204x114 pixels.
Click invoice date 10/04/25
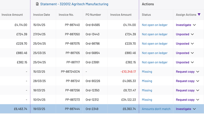click(39, 100)
